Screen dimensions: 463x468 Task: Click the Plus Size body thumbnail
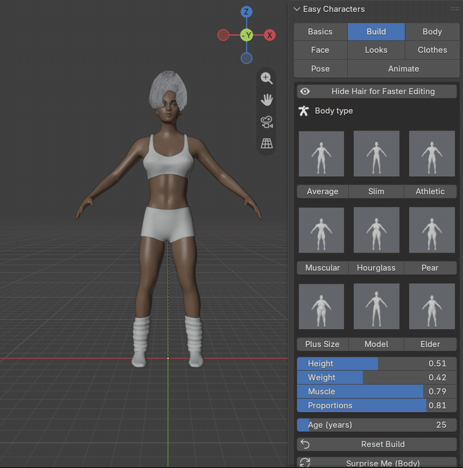point(321,307)
